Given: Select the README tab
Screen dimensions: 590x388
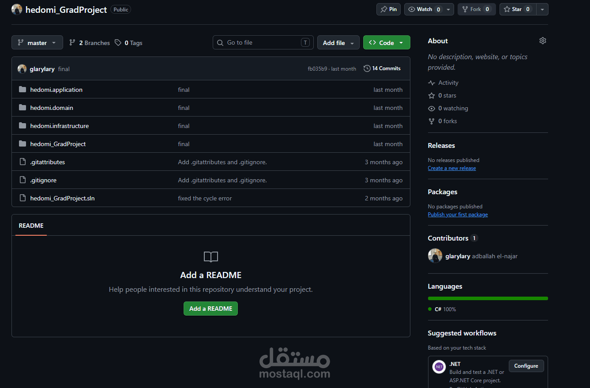Looking at the screenshot, I should click(31, 226).
